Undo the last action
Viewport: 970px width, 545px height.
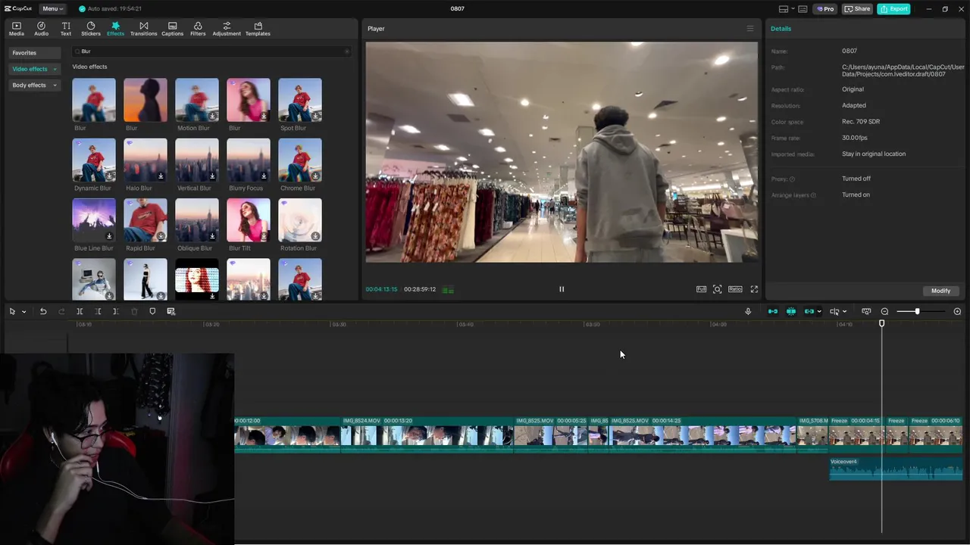pos(43,312)
